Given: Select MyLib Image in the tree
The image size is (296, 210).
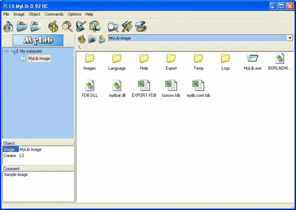Looking at the screenshot, I should 39,59.
